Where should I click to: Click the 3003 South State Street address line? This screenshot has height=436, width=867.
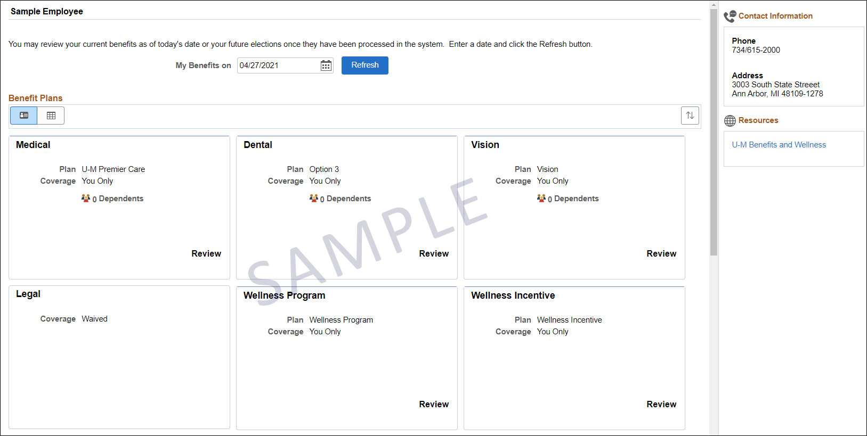tap(775, 85)
